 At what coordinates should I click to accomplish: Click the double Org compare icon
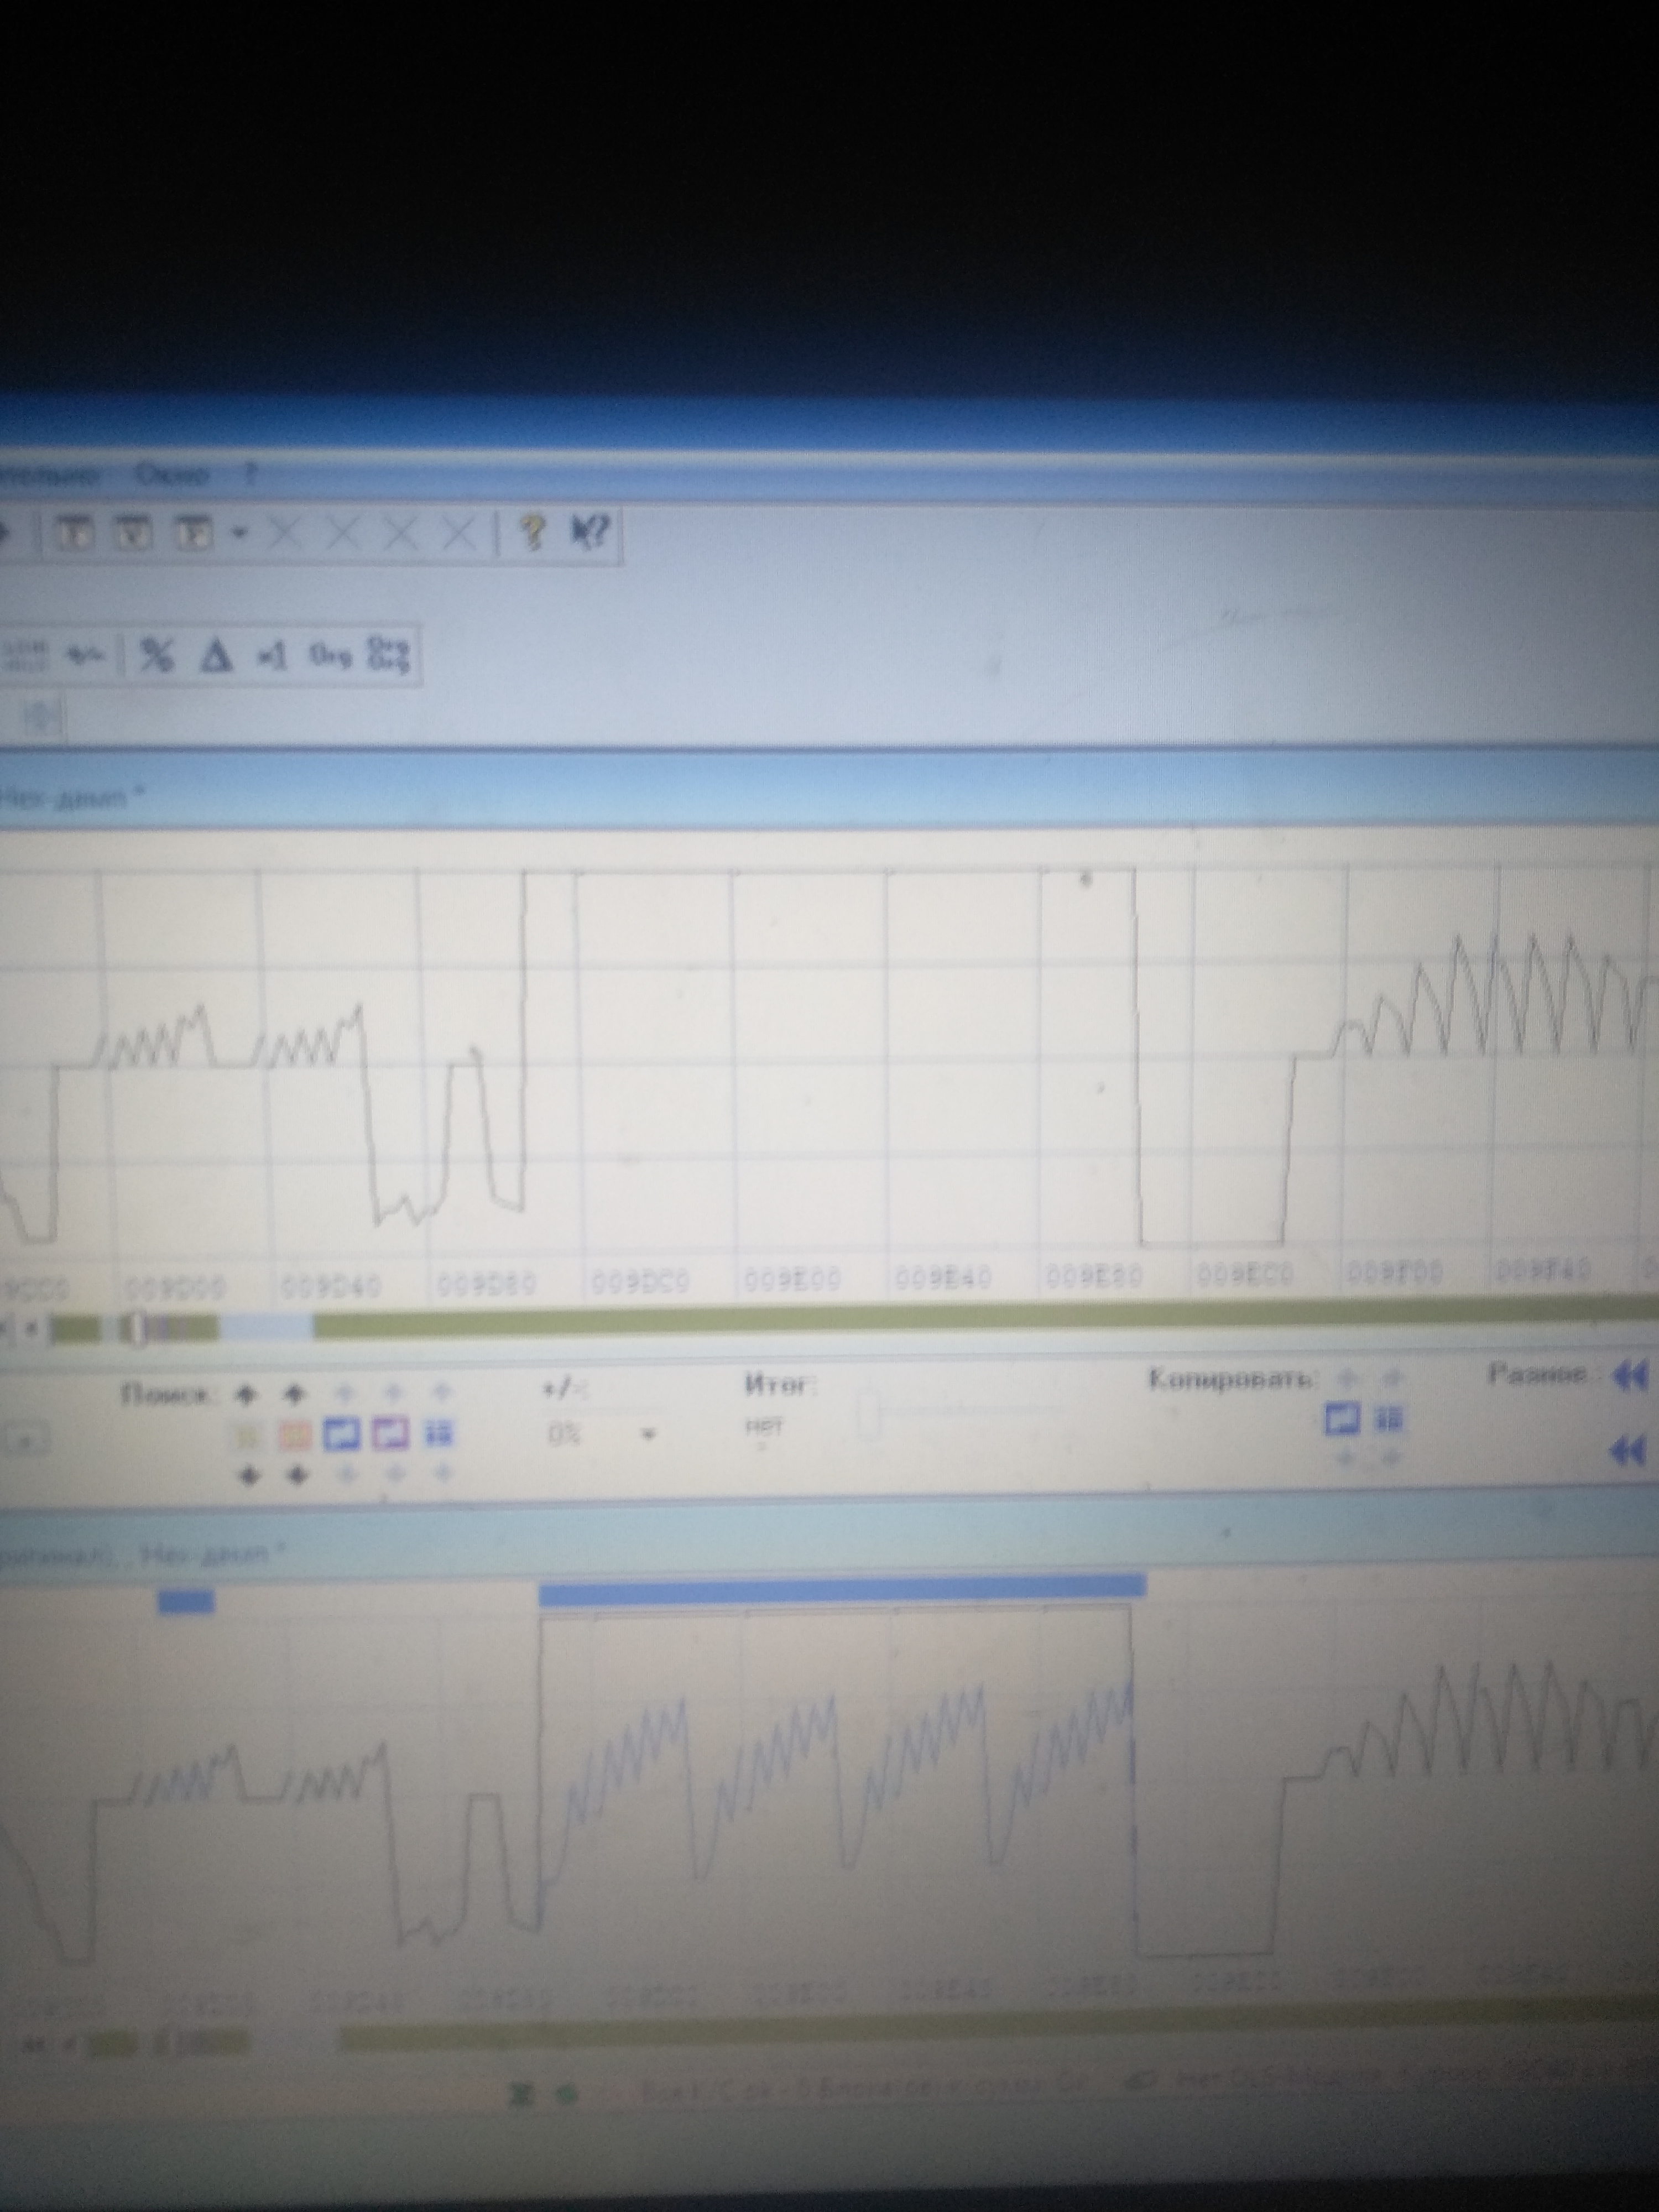[389, 655]
